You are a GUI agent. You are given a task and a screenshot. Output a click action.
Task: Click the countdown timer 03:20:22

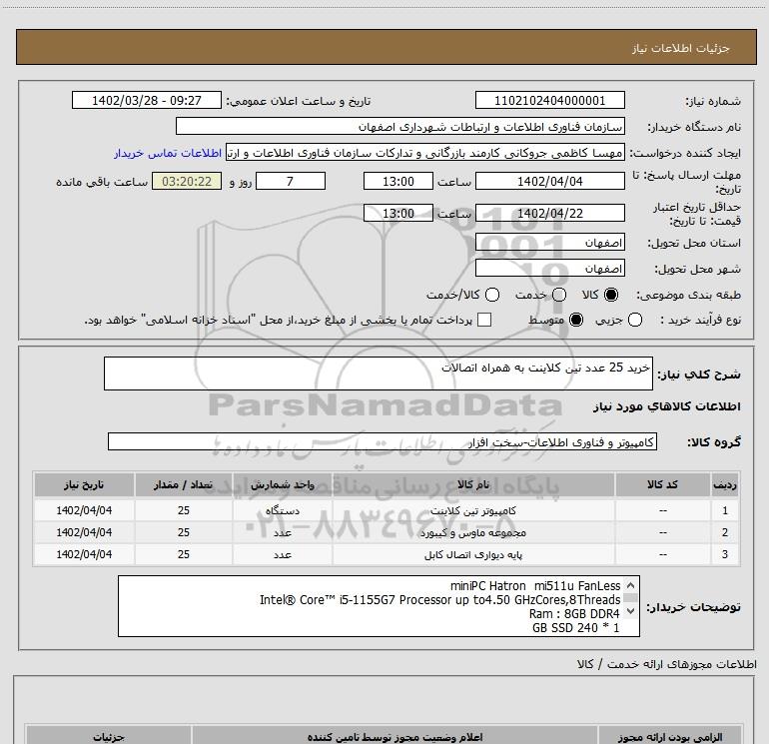[187, 182]
